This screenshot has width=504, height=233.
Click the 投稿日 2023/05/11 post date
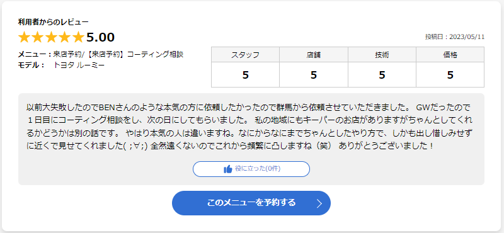(x=455, y=37)
